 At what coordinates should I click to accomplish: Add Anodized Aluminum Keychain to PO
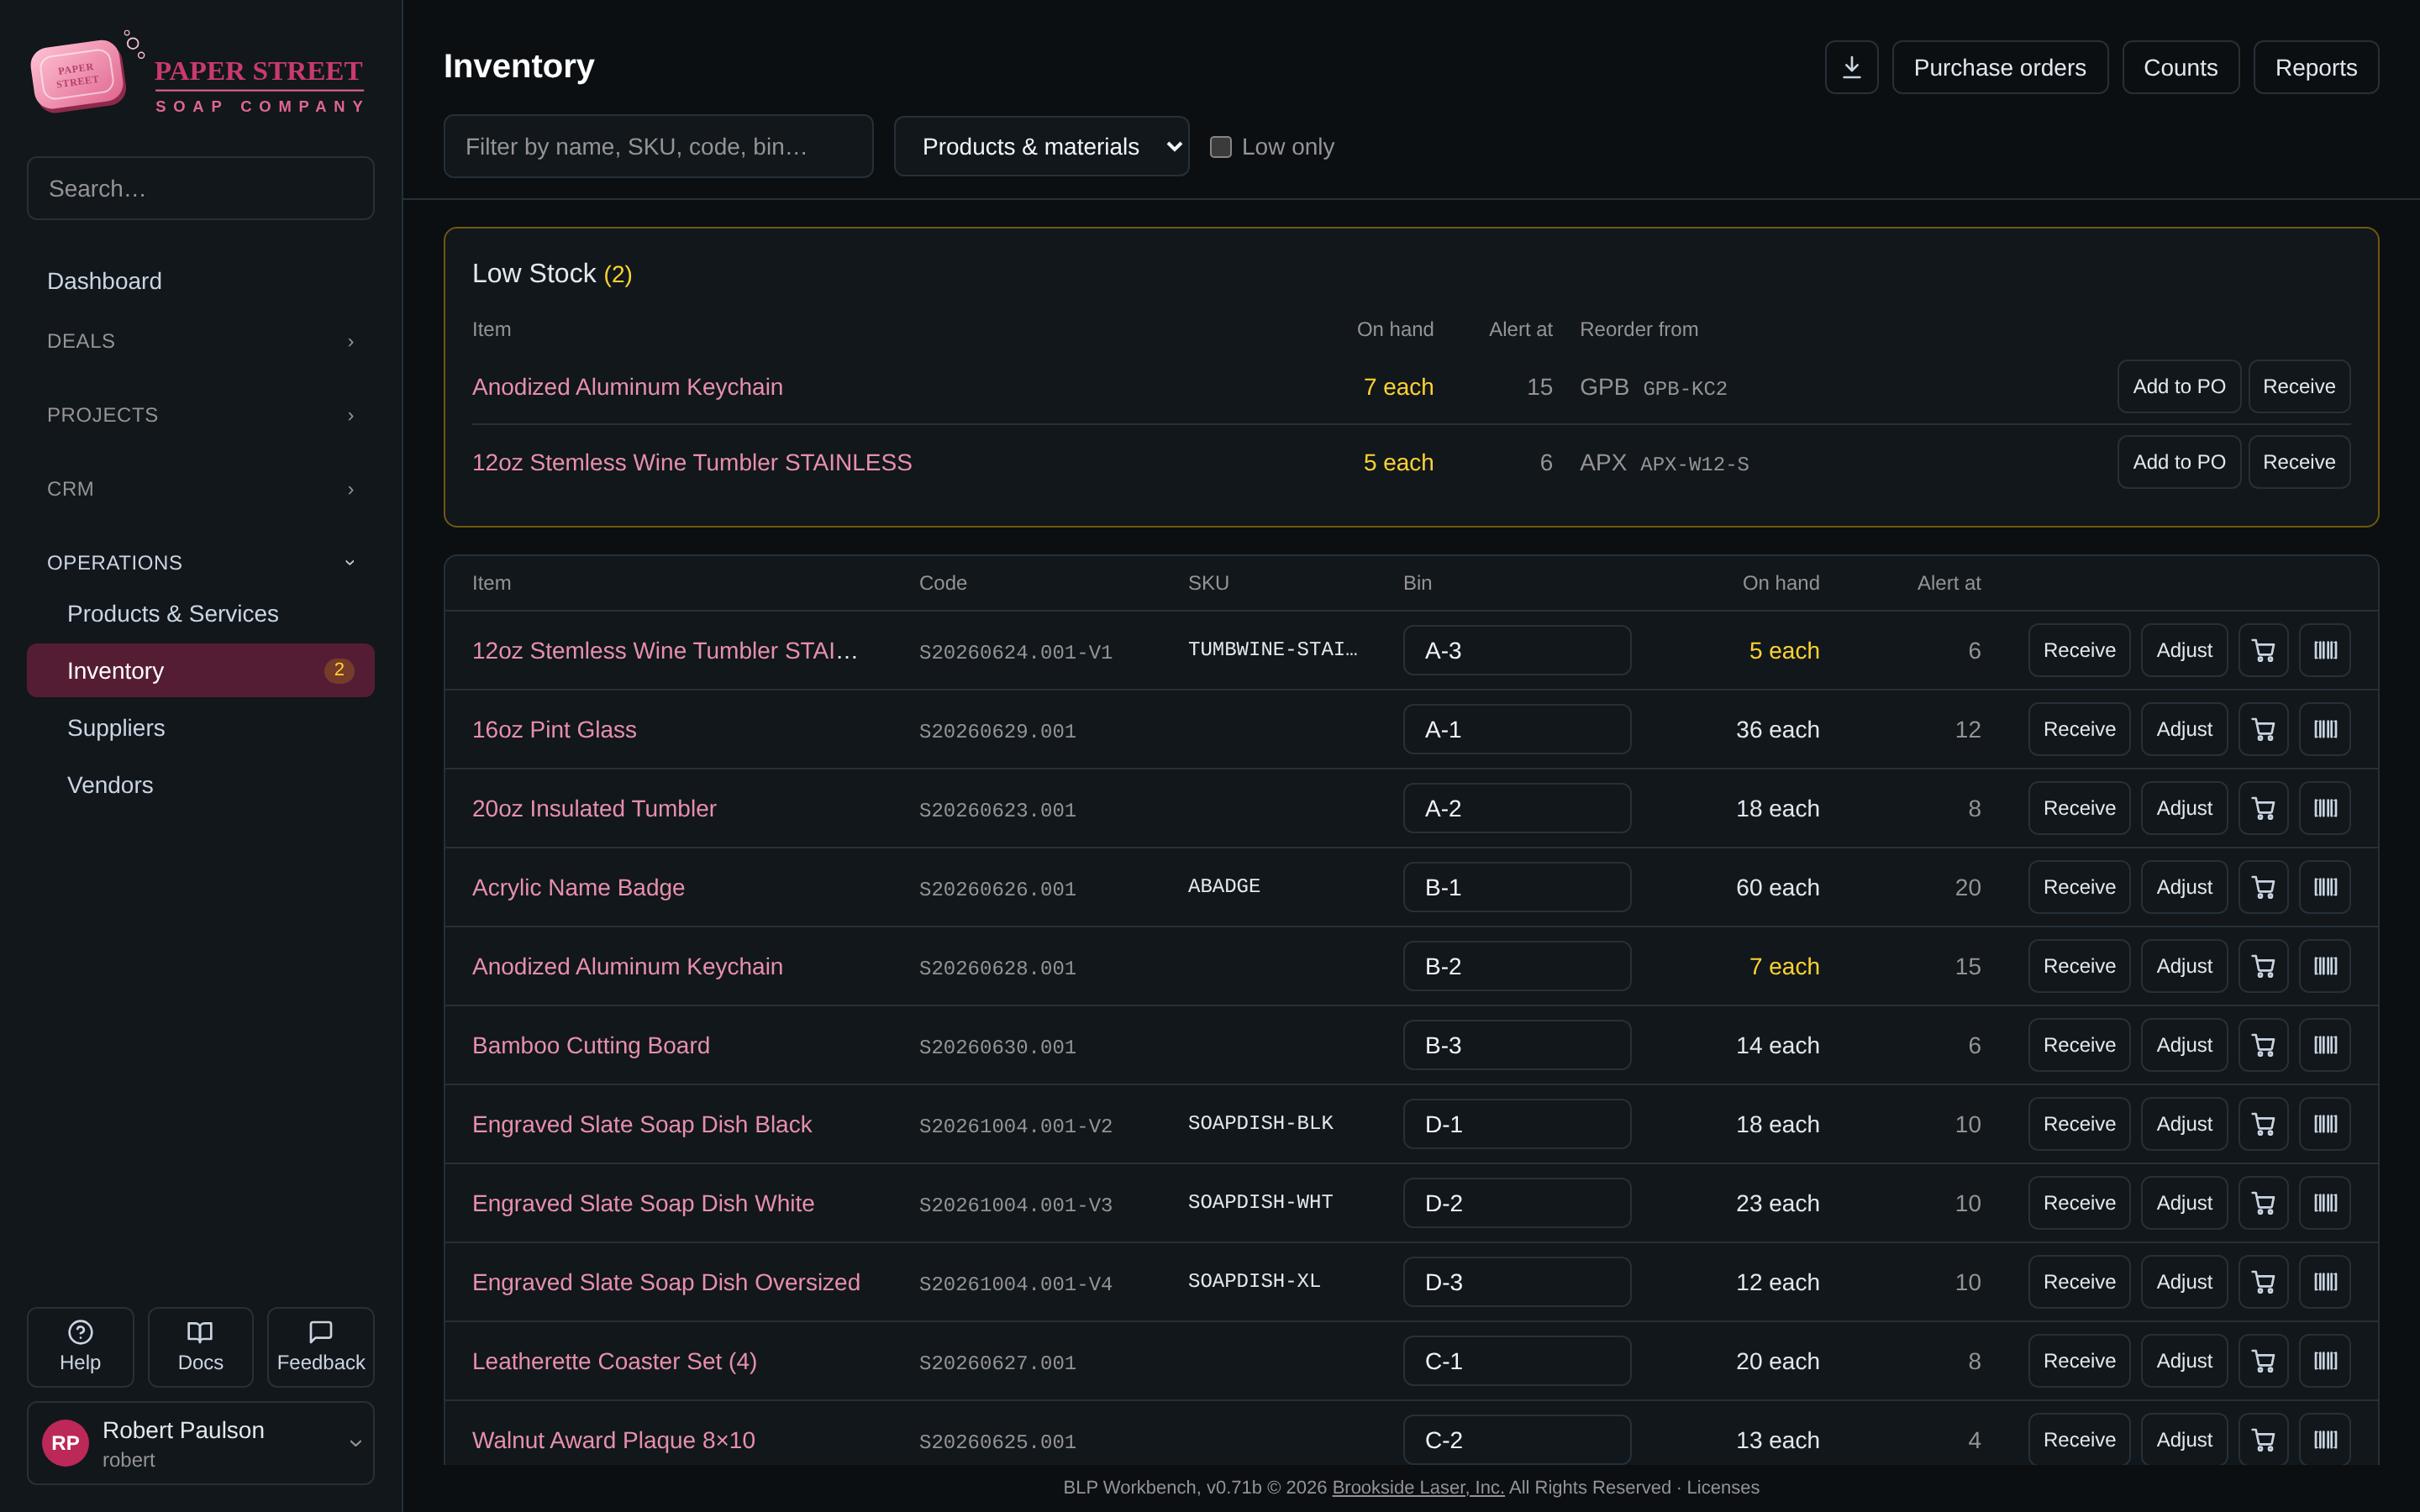coord(2179,386)
